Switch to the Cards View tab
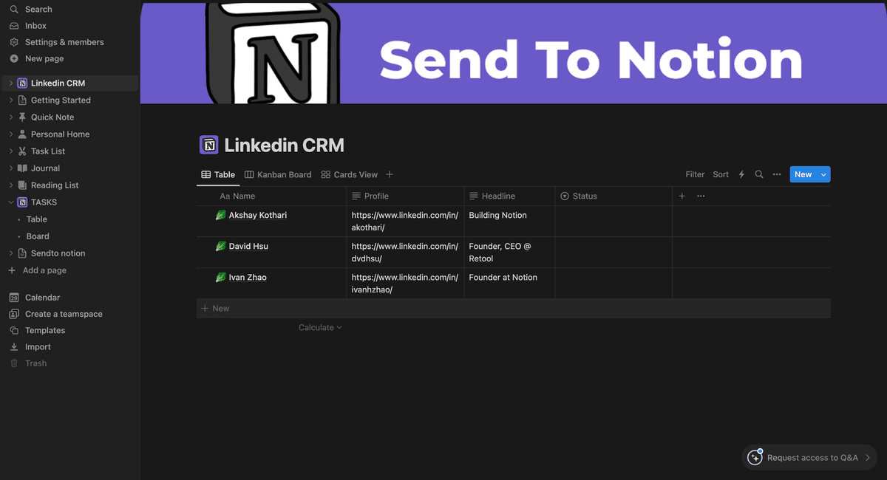The image size is (887, 480). (350, 175)
